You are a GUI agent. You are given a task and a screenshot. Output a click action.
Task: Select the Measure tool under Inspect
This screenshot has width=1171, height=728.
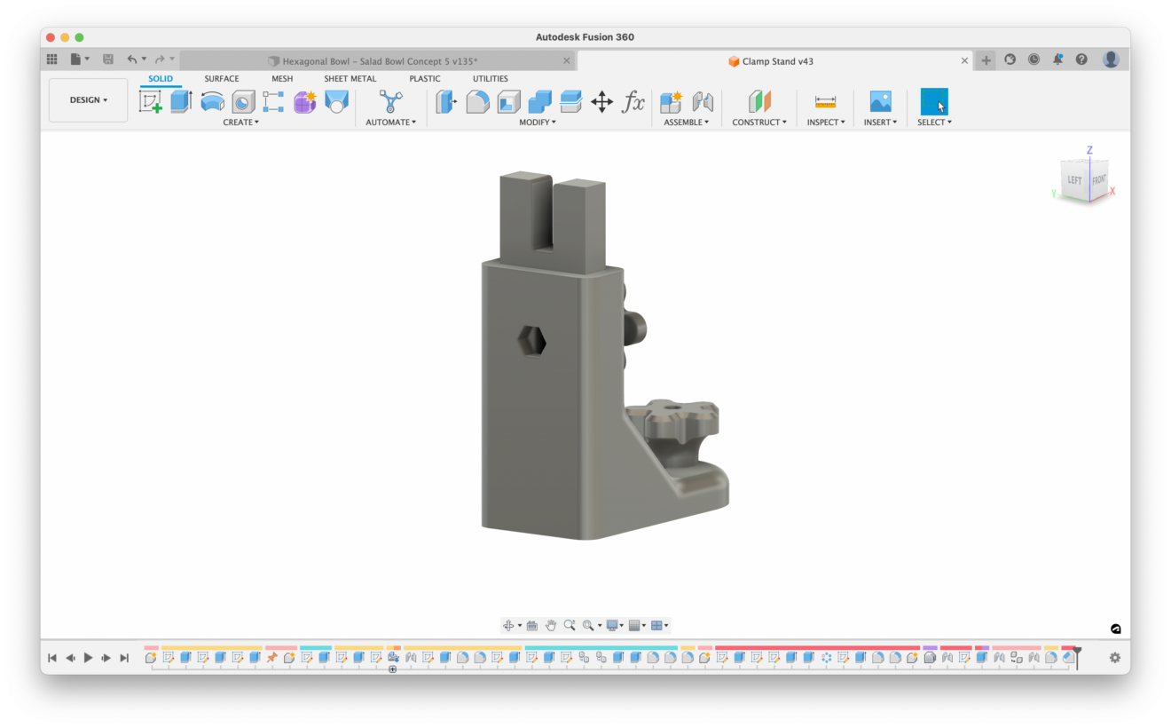(x=824, y=101)
